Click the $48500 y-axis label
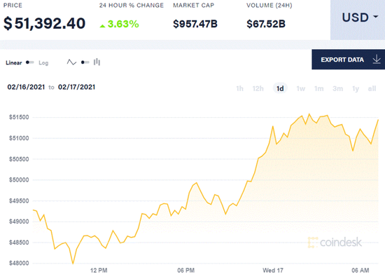Screen dimensions: 385x279 [19, 243]
